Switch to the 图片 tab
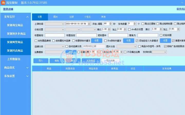The width and height of the screenshot is (185, 115). tap(55, 17)
